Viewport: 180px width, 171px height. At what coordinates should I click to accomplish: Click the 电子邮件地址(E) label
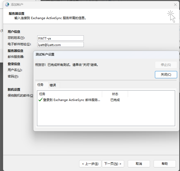(x=19, y=44)
